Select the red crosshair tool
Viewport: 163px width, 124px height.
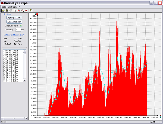pyautogui.click(x=26, y=10)
